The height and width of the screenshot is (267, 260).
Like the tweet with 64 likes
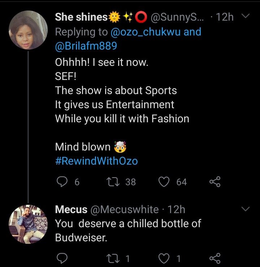(165, 182)
